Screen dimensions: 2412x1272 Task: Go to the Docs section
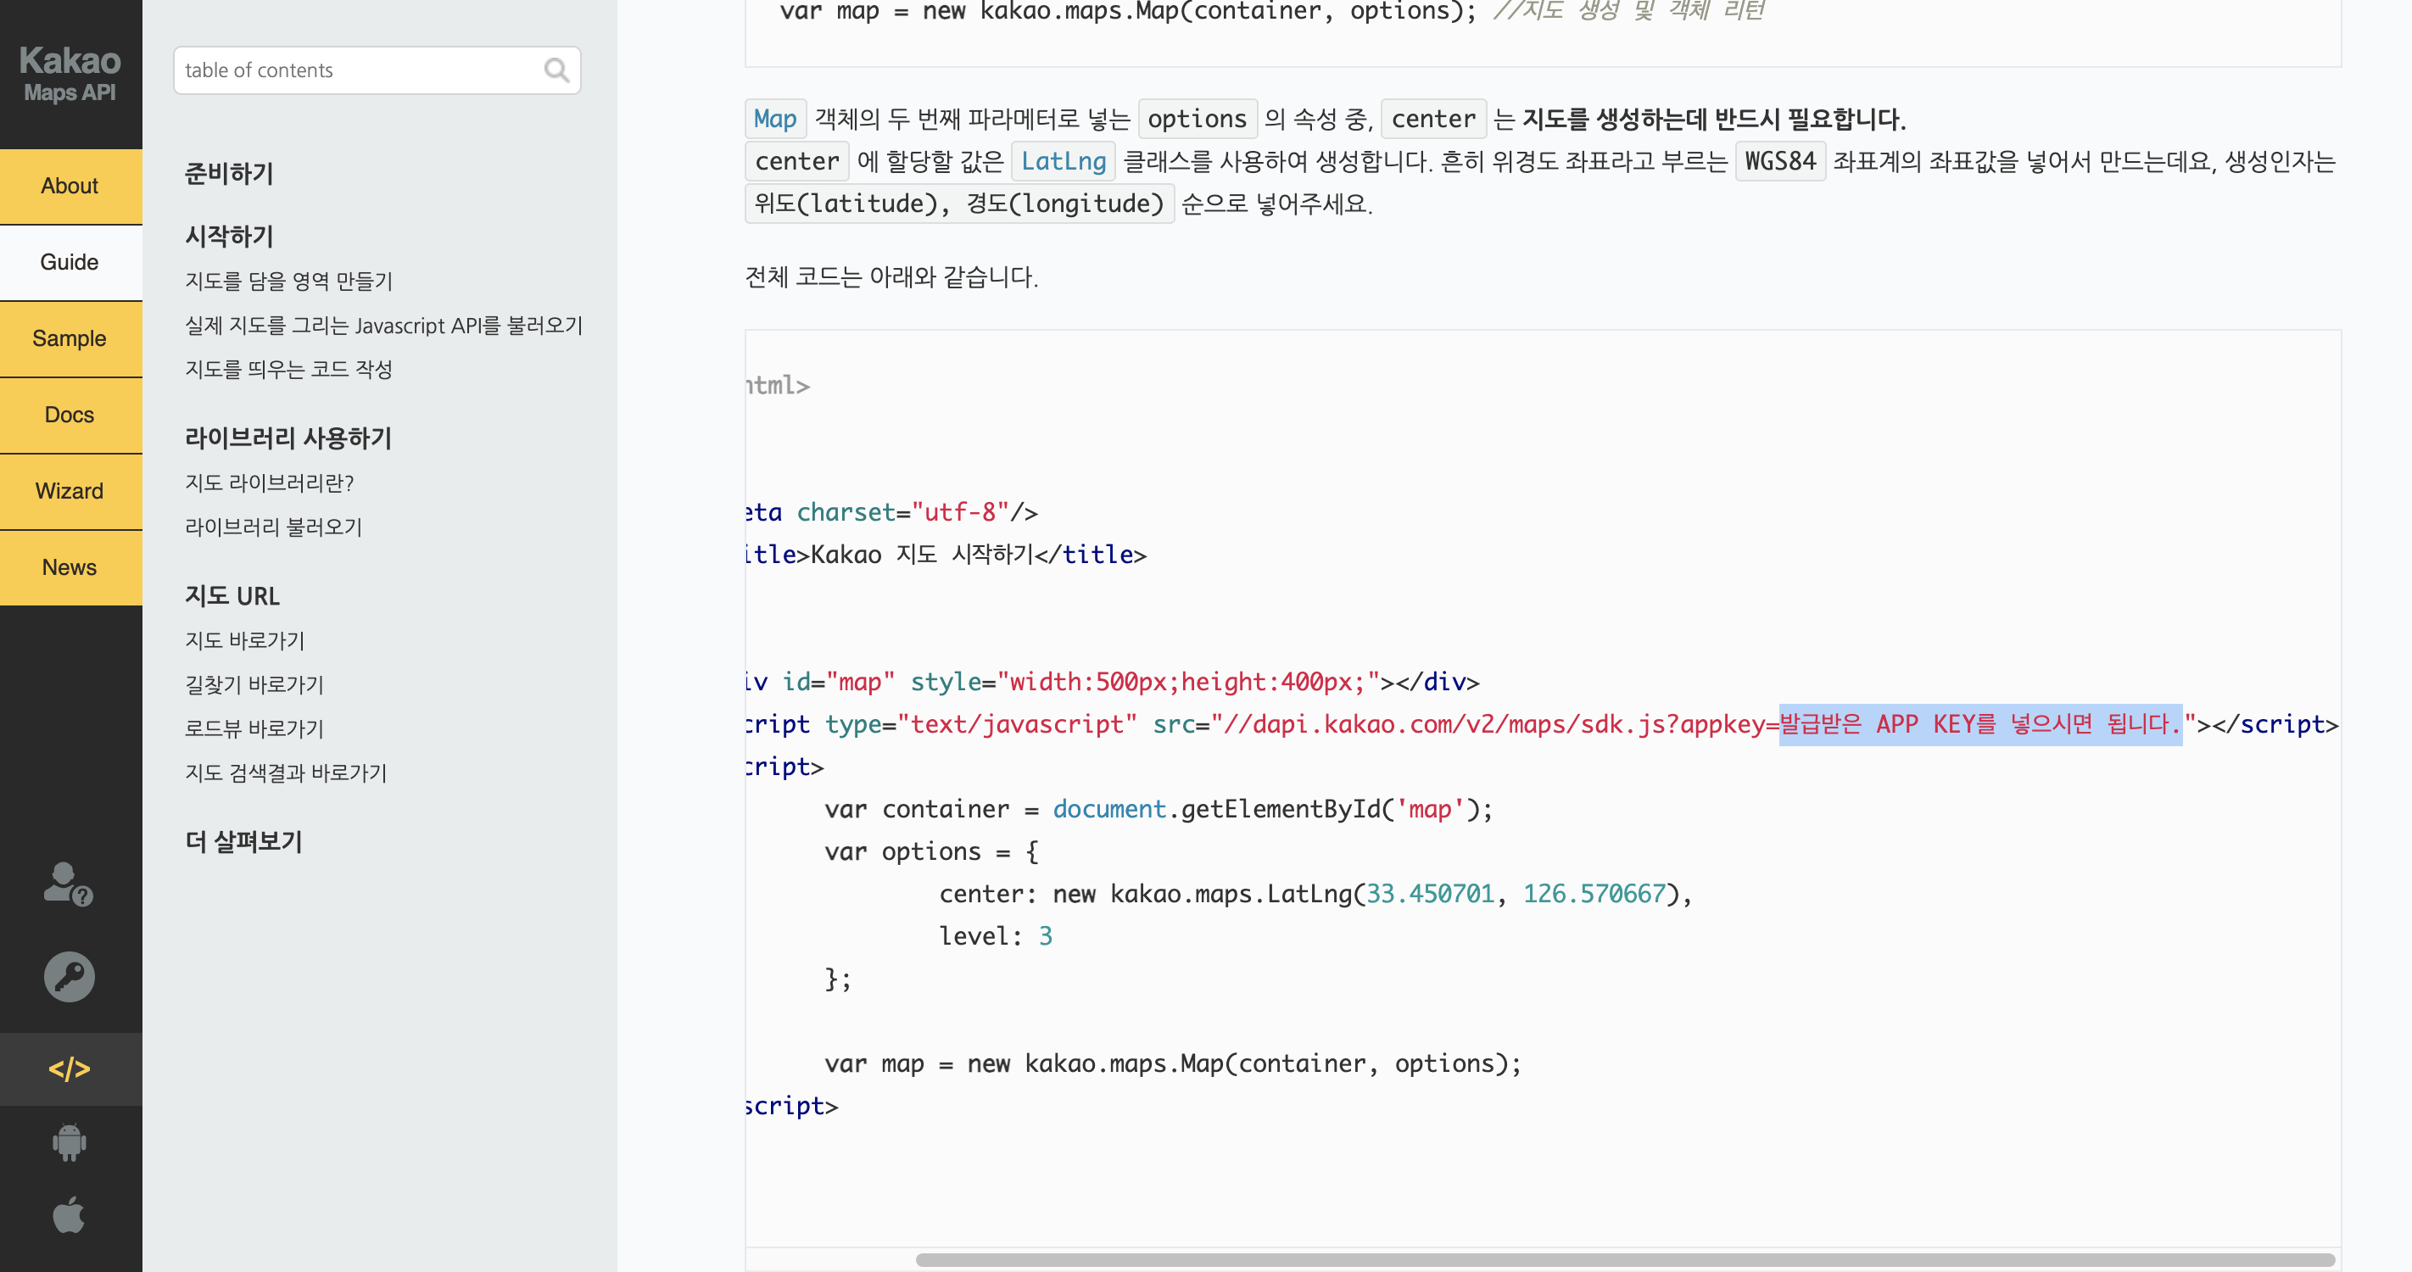(70, 415)
